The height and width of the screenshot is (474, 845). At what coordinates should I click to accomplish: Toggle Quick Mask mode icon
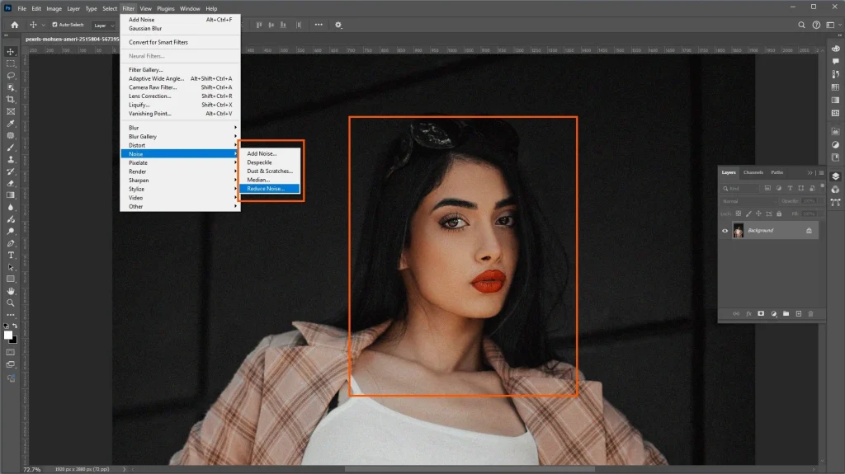coord(11,352)
